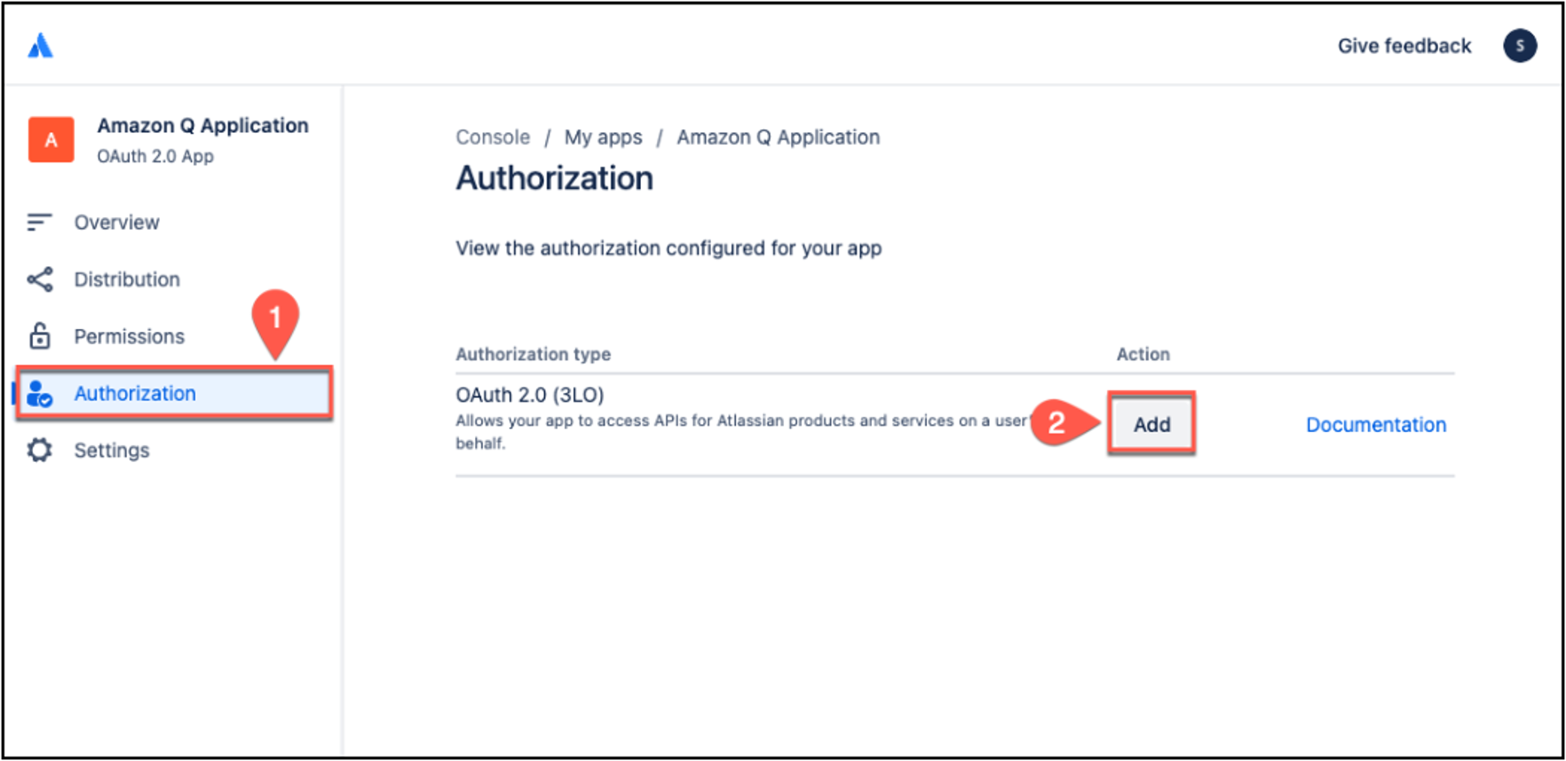Select Authorization in the sidebar

coord(174,393)
